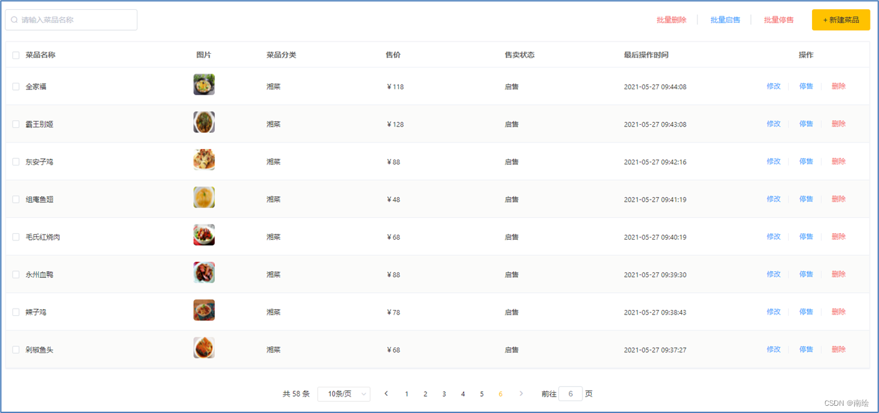879x413 pixels.
Task: Select the 组庵鱼翅 row checkbox
Action: point(16,200)
